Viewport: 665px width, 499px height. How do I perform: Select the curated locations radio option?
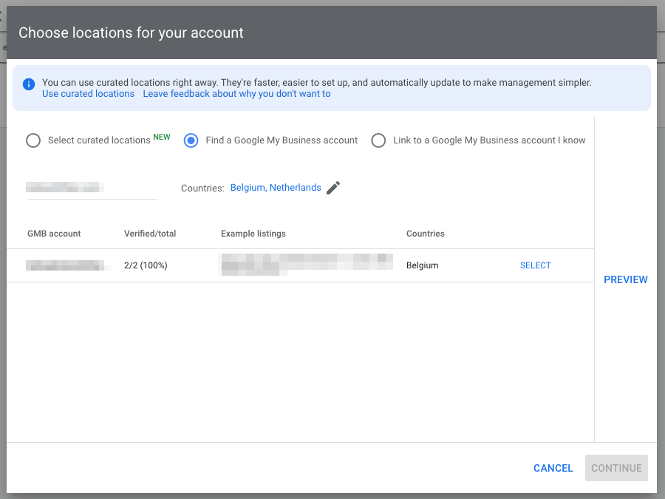33,140
